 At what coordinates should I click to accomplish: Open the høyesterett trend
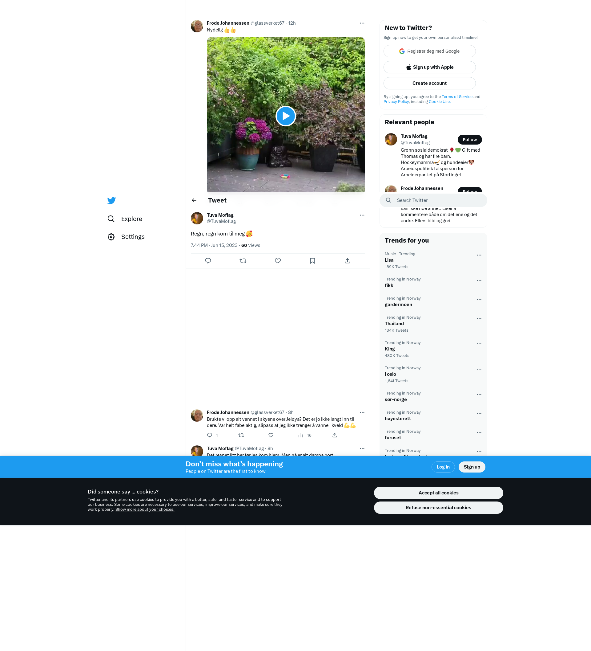433,416
